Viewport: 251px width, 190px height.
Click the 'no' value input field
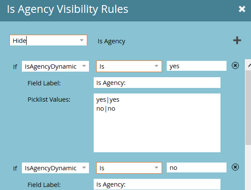196,167
